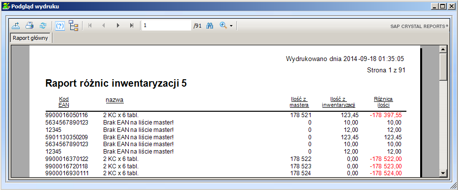The height and width of the screenshot is (190, 458).
Task: Toggle the group tree icon
Action: point(74,26)
